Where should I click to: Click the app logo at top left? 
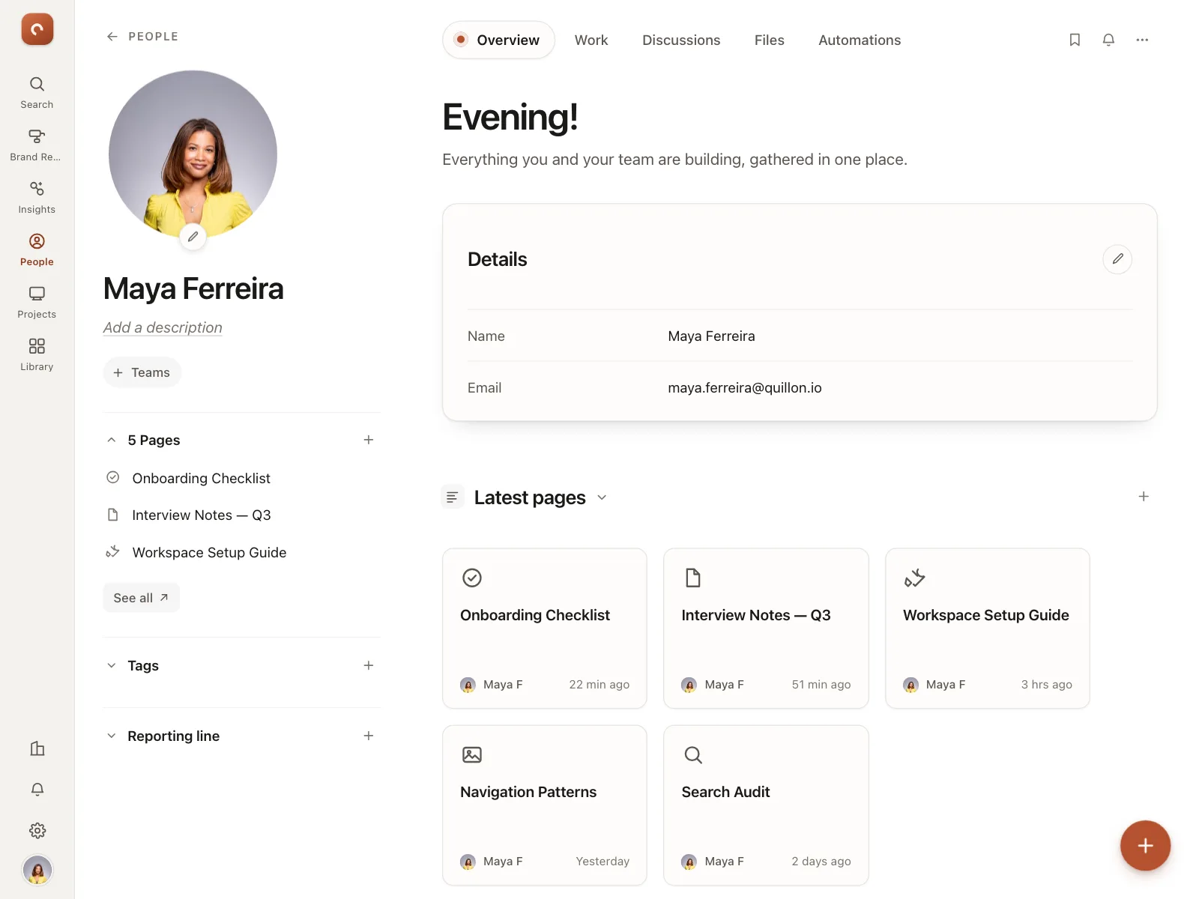[x=37, y=29]
